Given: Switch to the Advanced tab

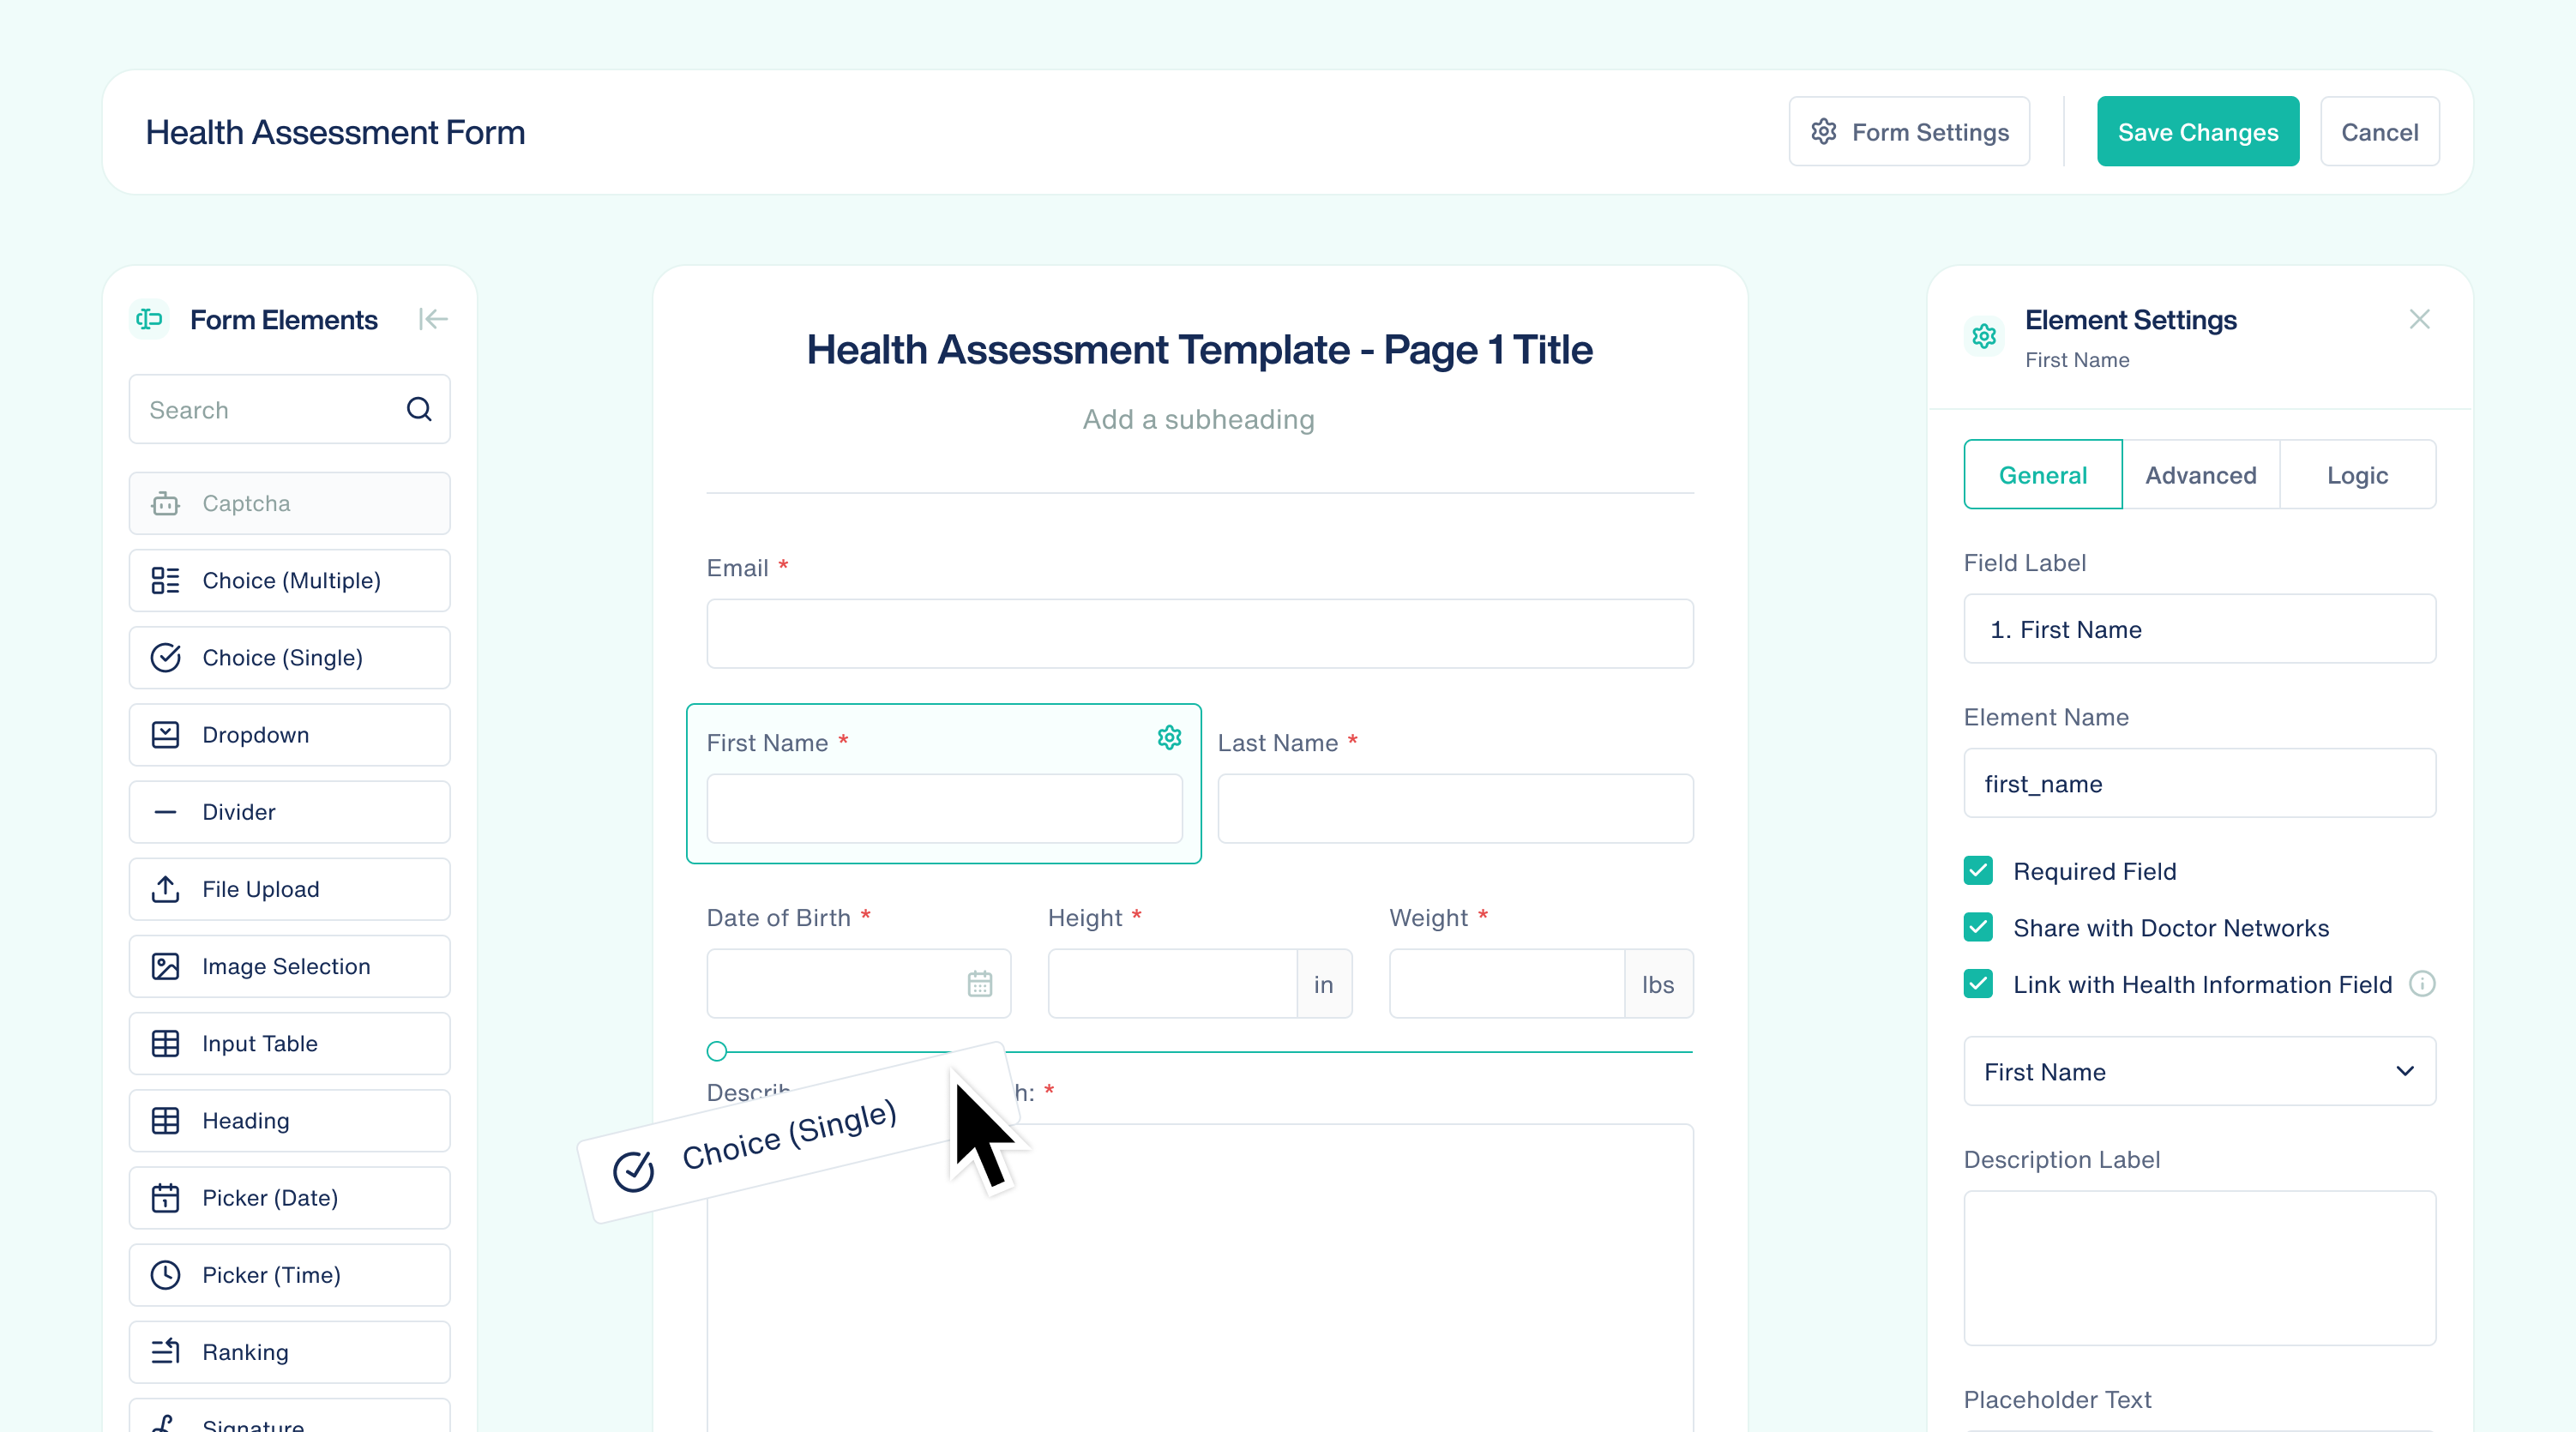Looking at the screenshot, I should [x=2201, y=474].
